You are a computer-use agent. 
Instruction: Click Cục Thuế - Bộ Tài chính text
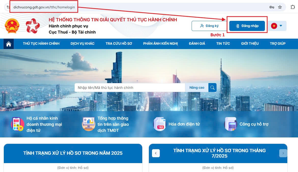72,32
